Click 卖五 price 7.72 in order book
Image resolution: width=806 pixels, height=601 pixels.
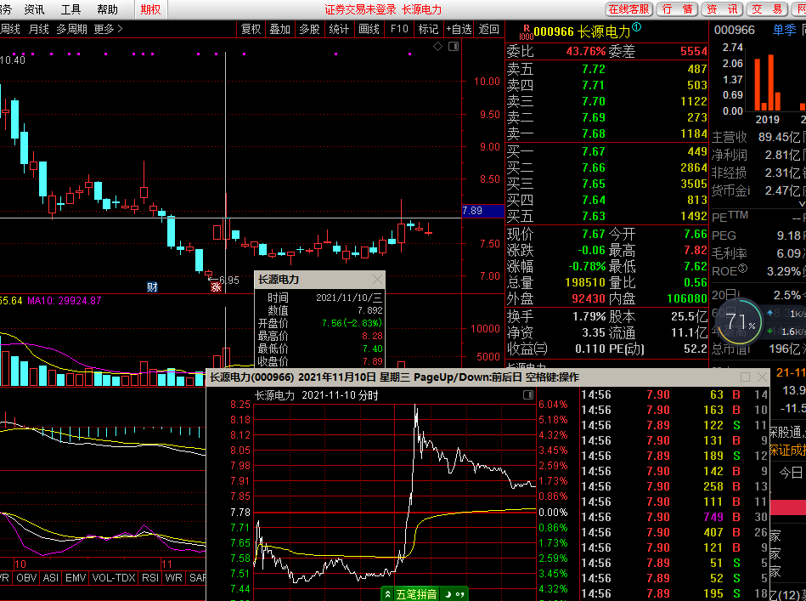594,69
